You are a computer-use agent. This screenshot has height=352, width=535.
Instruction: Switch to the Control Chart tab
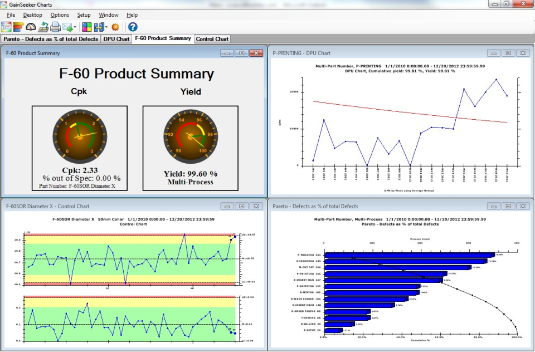[212, 39]
